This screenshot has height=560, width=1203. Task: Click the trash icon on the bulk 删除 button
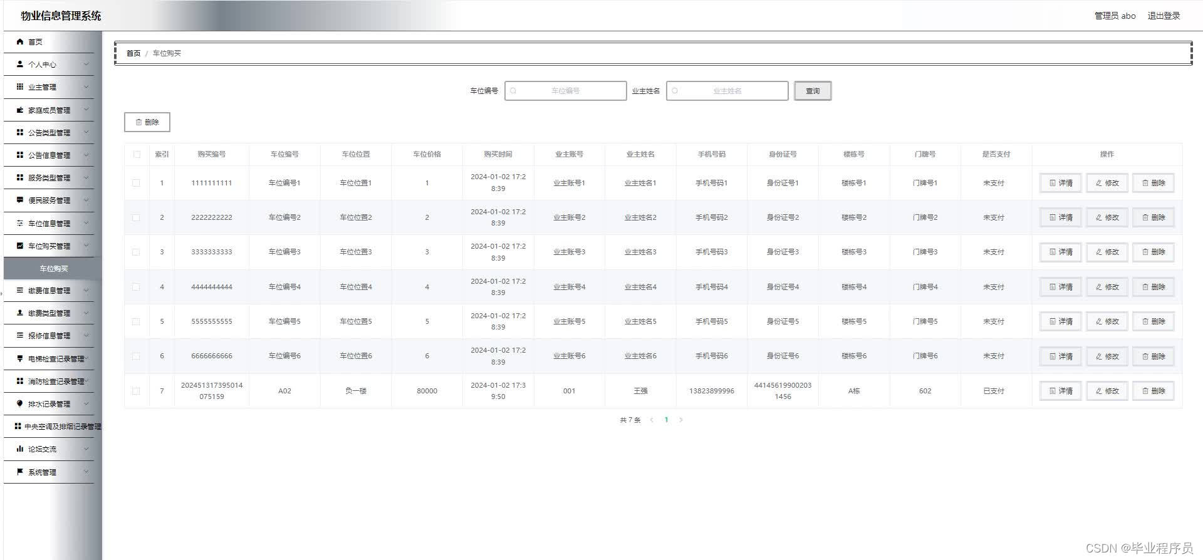(139, 122)
